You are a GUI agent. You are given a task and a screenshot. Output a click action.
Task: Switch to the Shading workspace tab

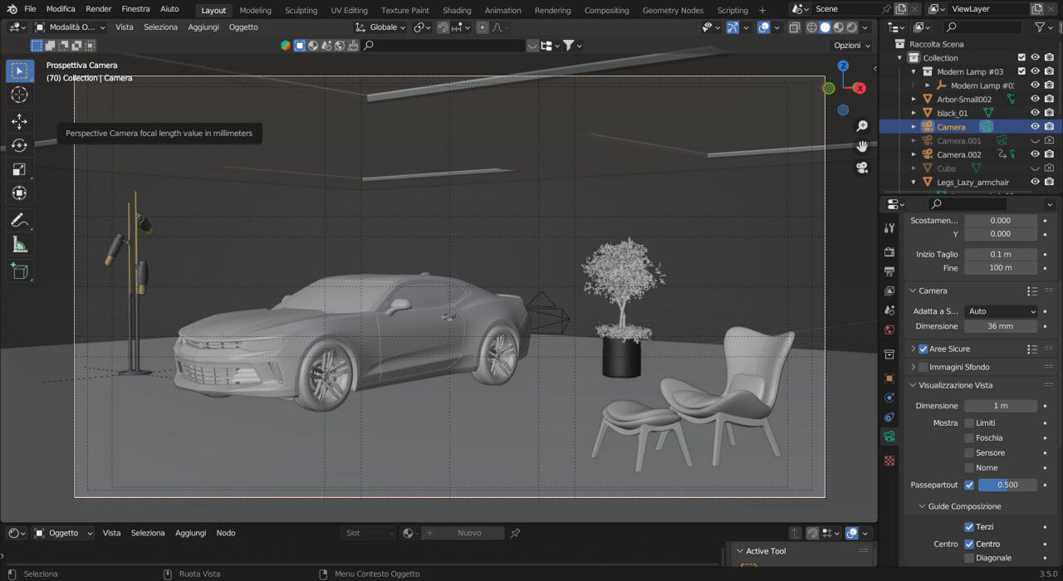click(457, 11)
